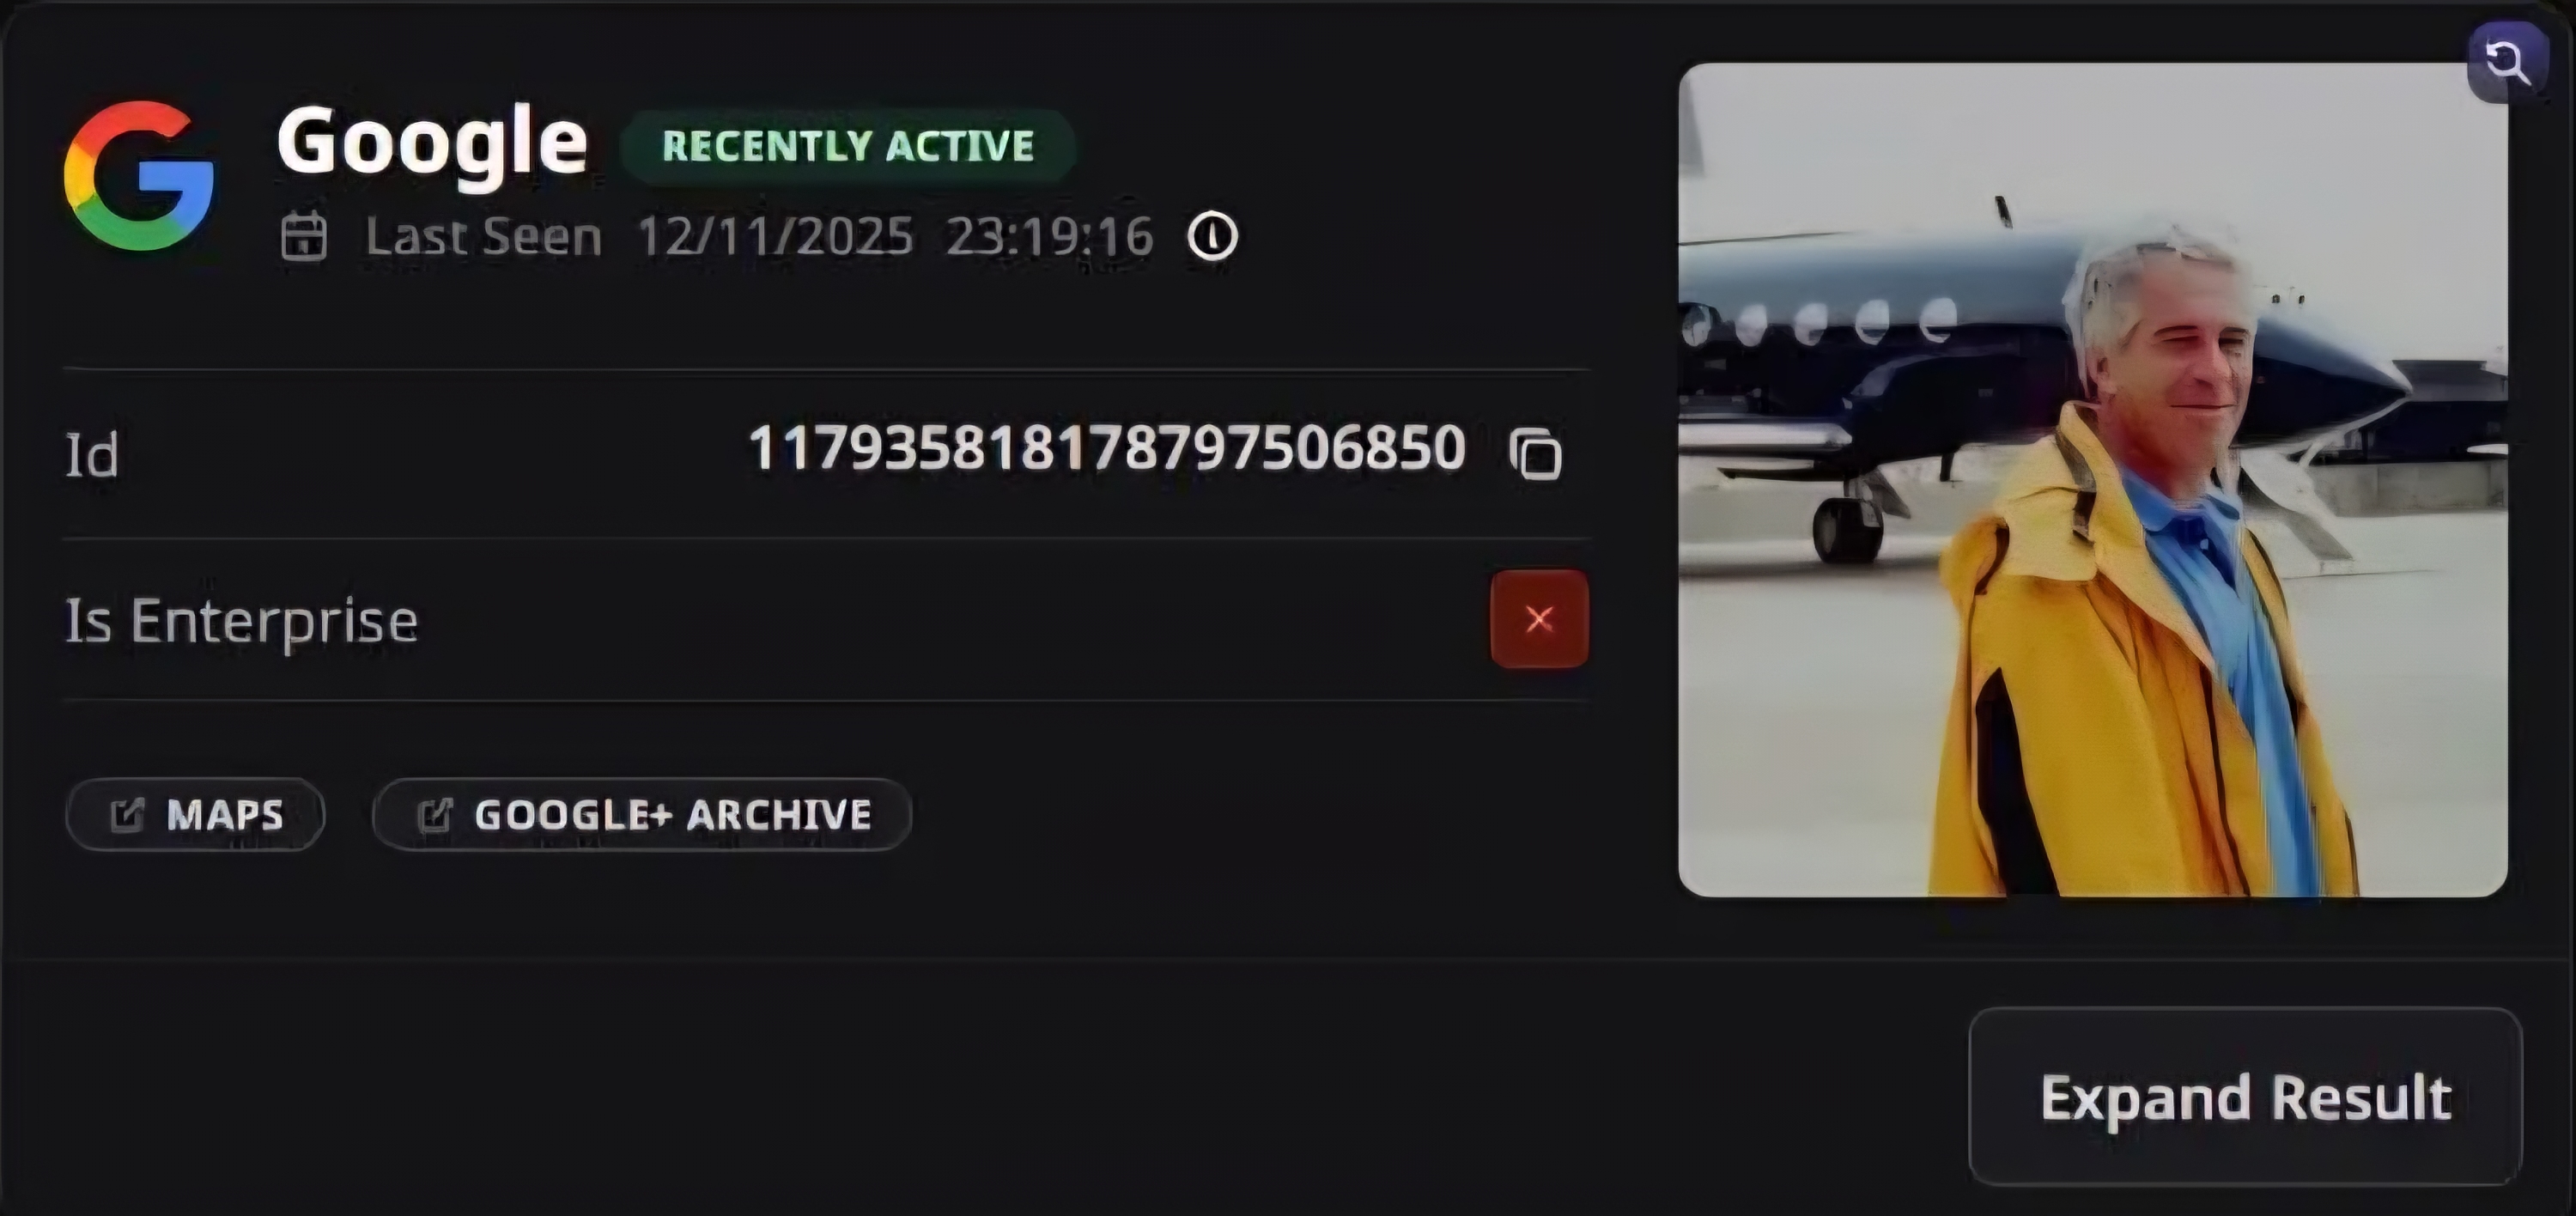This screenshot has width=2576, height=1216.
Task: Click the Is Enterprise label
Action: [x=242, y=622]
